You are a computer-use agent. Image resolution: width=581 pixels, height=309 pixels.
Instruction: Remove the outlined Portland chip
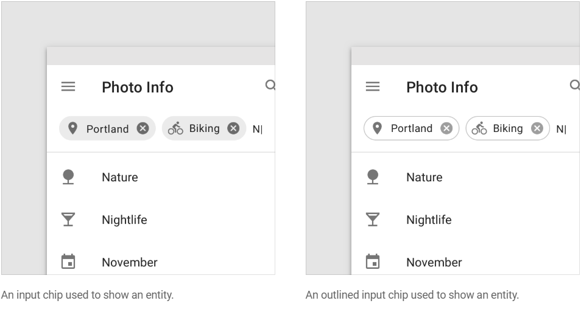446,128
